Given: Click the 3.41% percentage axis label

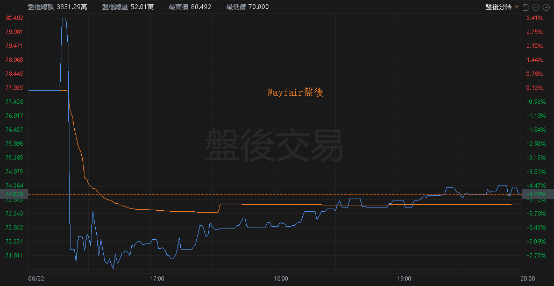Looking at the screenshot, I should pos(535,18).
